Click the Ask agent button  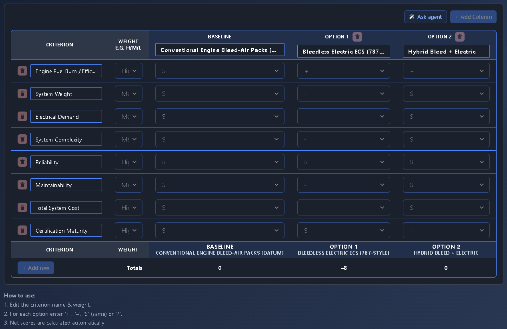[425, 17]
